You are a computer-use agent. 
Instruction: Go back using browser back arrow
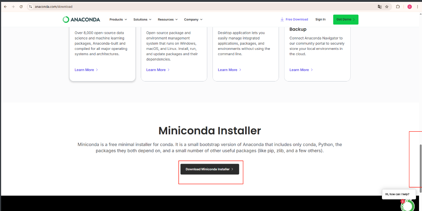click(x=5, y=7)
